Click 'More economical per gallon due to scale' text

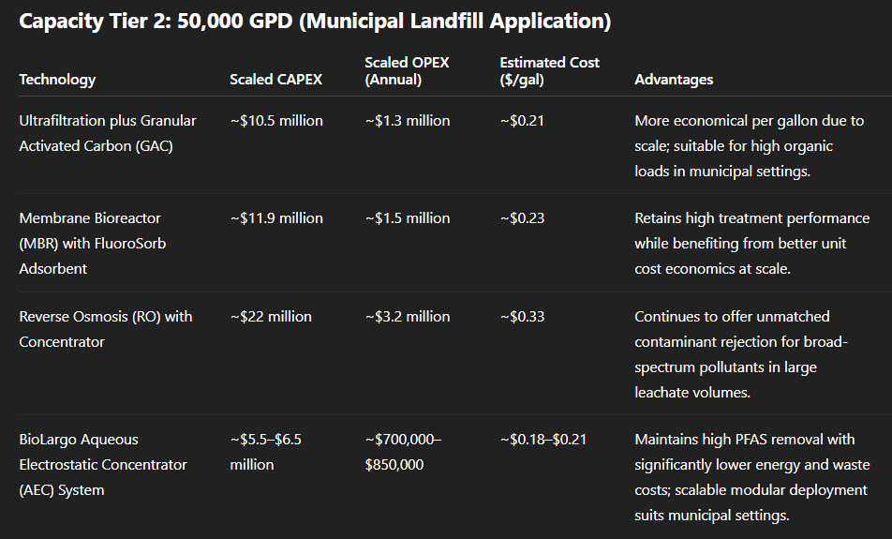point(750,133)
